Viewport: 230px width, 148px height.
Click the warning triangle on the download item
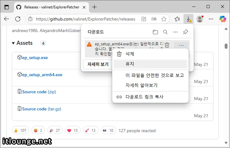point(89,44)
